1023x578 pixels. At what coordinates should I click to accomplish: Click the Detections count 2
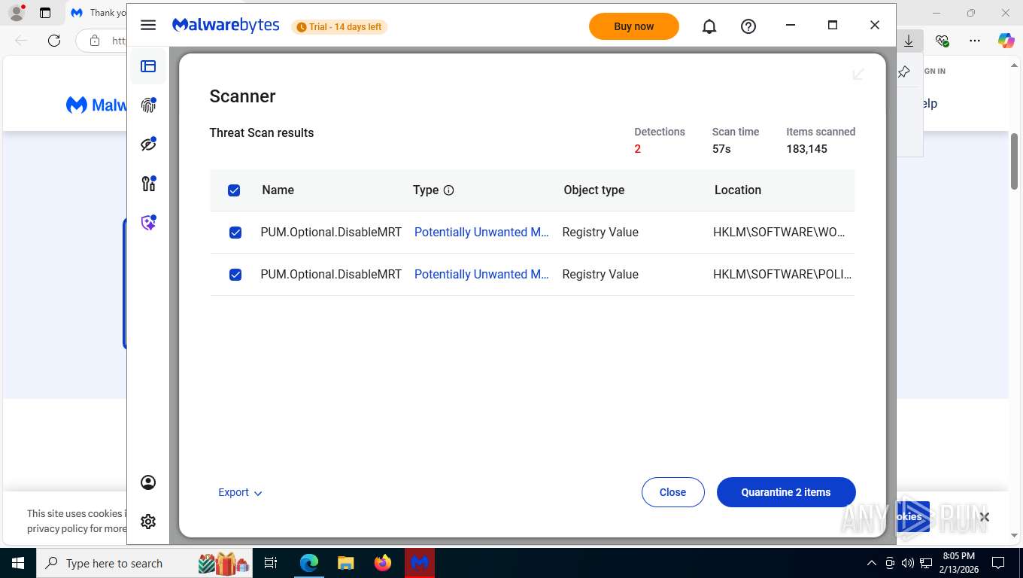(637, 149)
